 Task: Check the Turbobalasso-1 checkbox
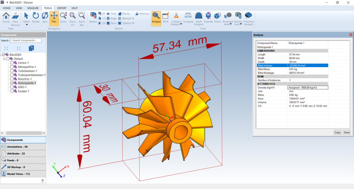coord(12,71)
